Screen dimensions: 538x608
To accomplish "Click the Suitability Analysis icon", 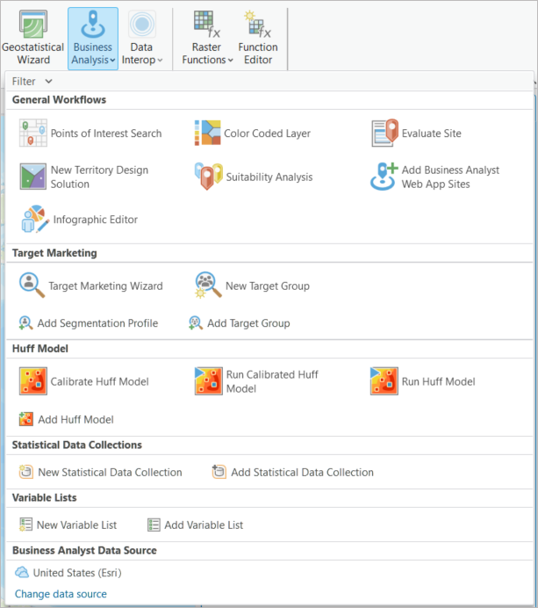I will 208,177.
